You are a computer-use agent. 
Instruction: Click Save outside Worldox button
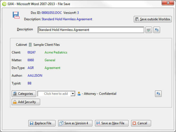tap(153, 19)
